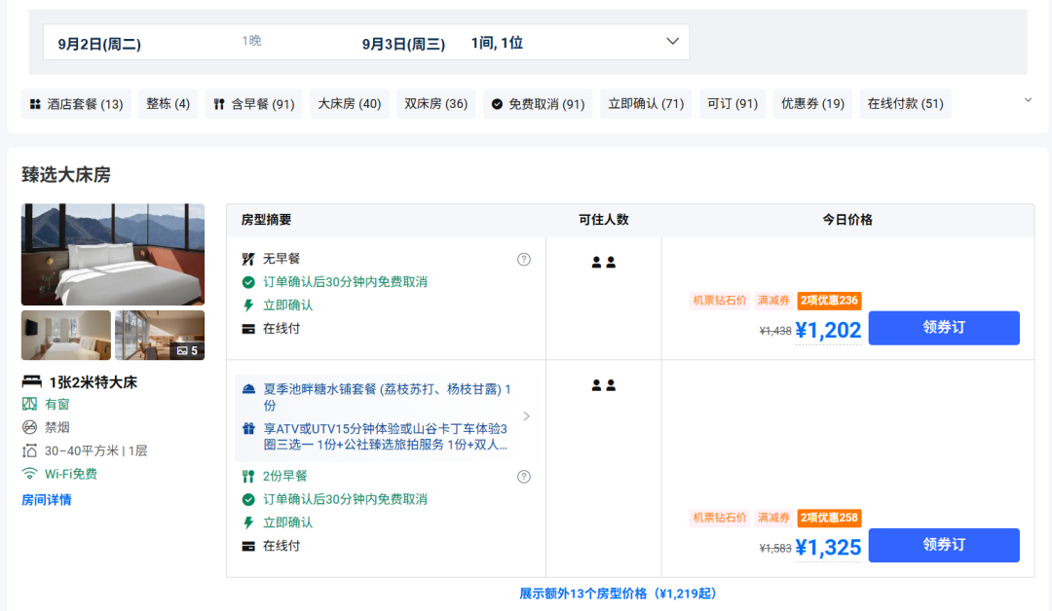The height and width of the screenshot is (611, 1052).
Task: Click original price ¥1,583 strikethrough
Action: (775, 548)
